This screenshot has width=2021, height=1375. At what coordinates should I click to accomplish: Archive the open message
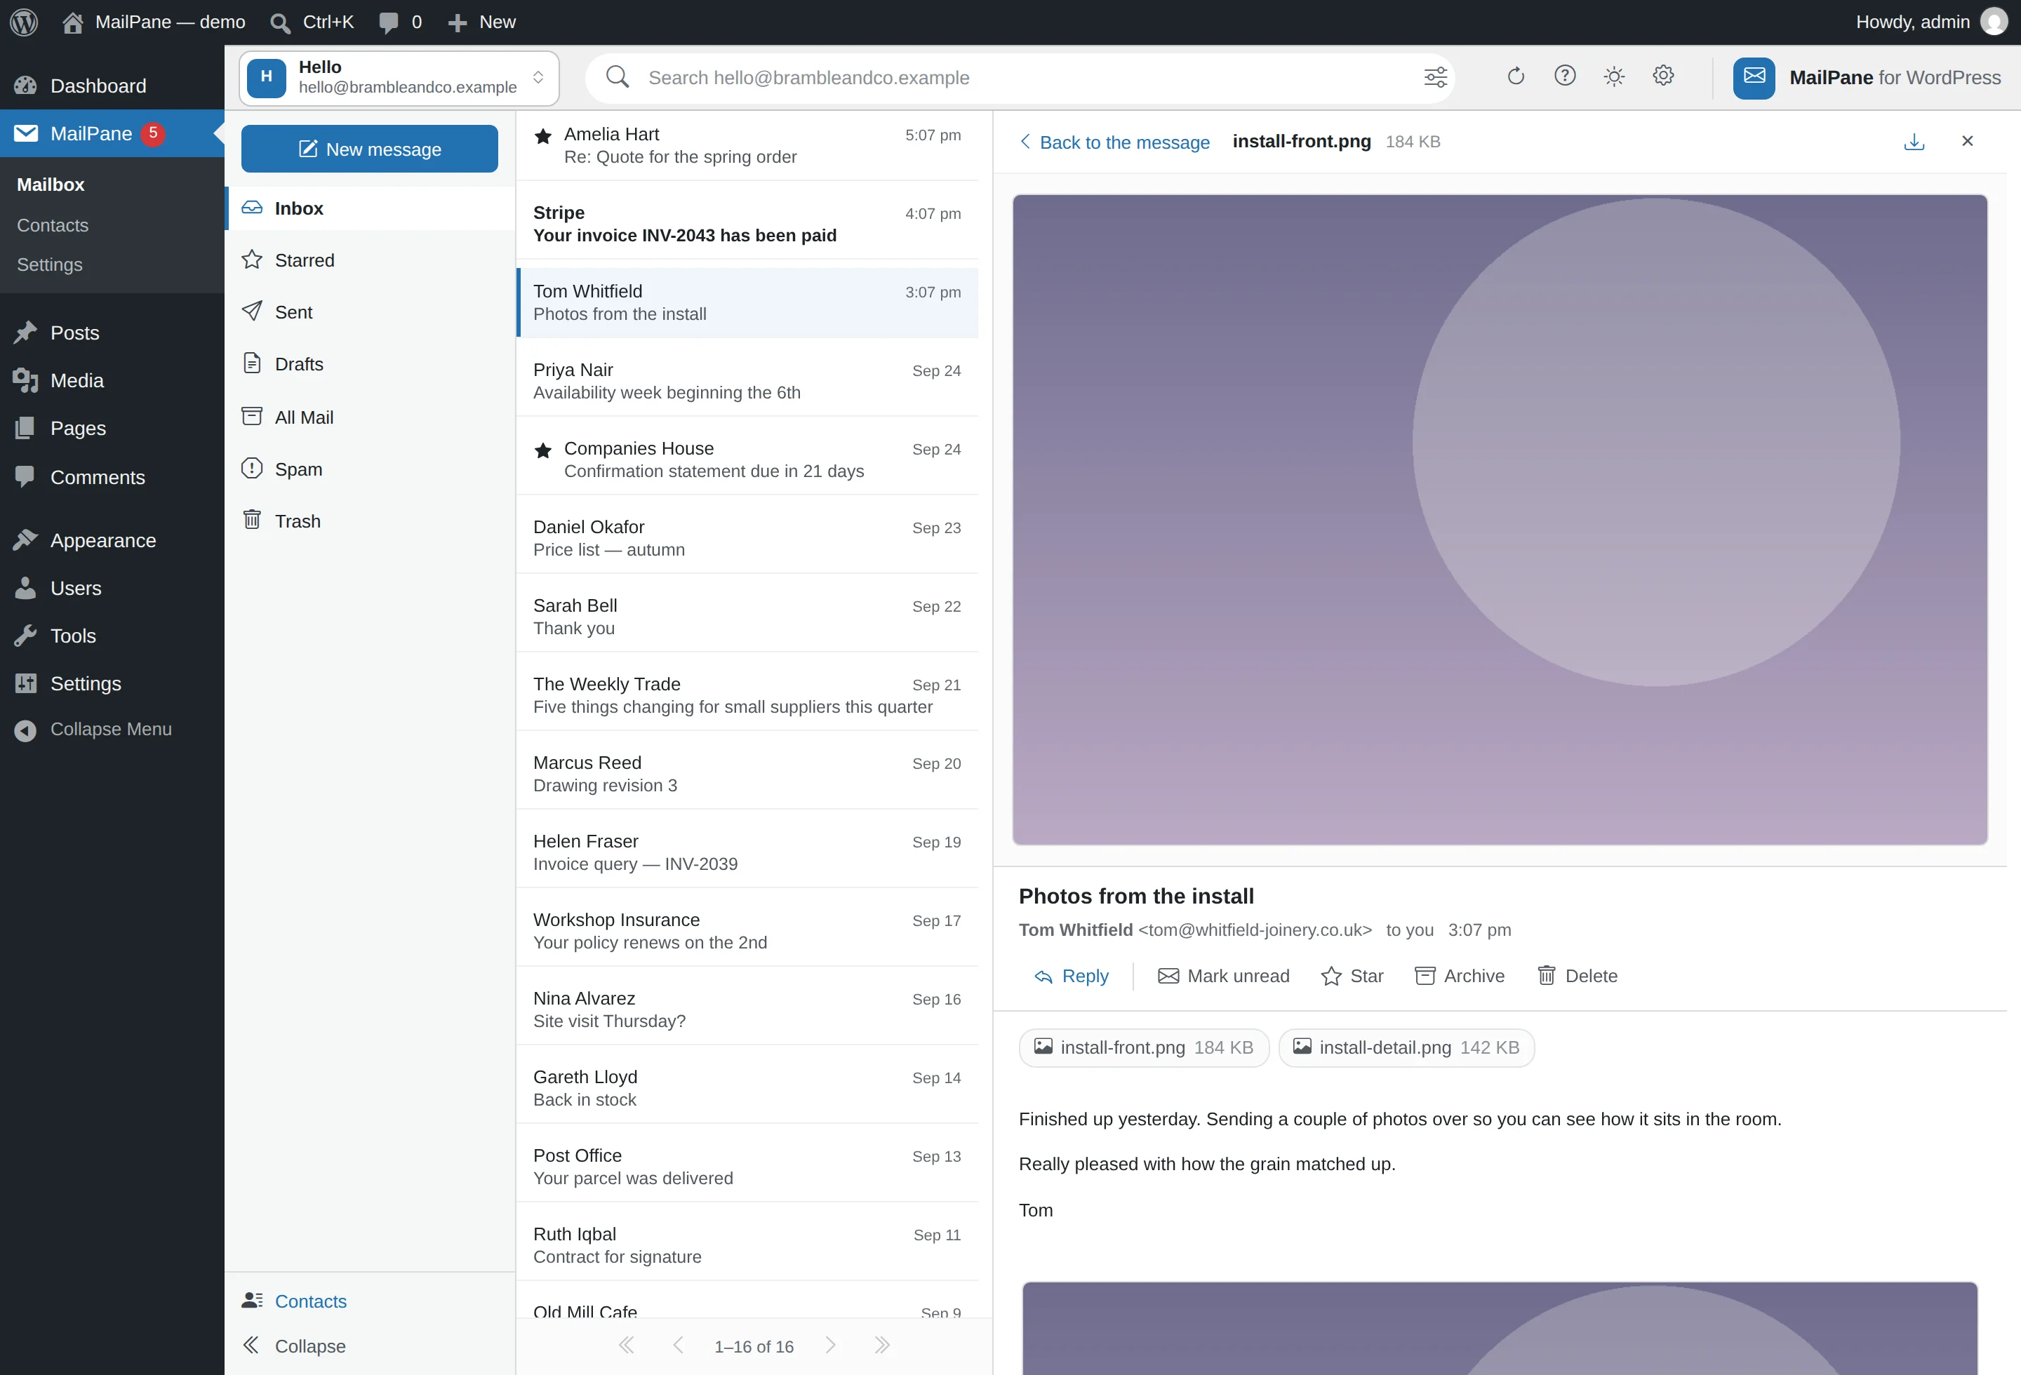click(x=1460, y=976)
